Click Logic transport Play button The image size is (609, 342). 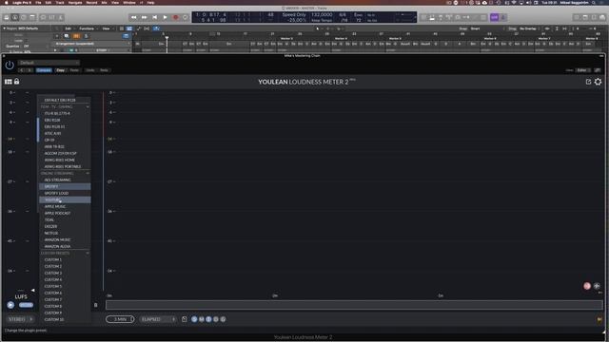(165, 17)
